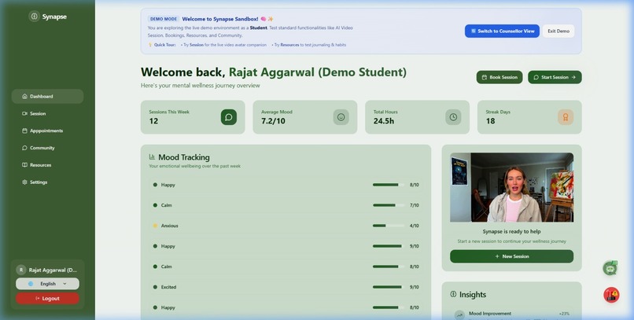This screenshot has width=634, height=320.
Task: Click the Excited 9/10 mood progress bar
Action: pos(388,287)
